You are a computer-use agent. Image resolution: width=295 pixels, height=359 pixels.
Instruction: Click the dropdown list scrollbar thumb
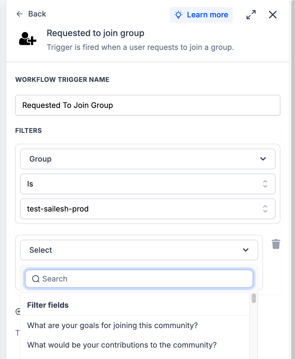[254, 298]
